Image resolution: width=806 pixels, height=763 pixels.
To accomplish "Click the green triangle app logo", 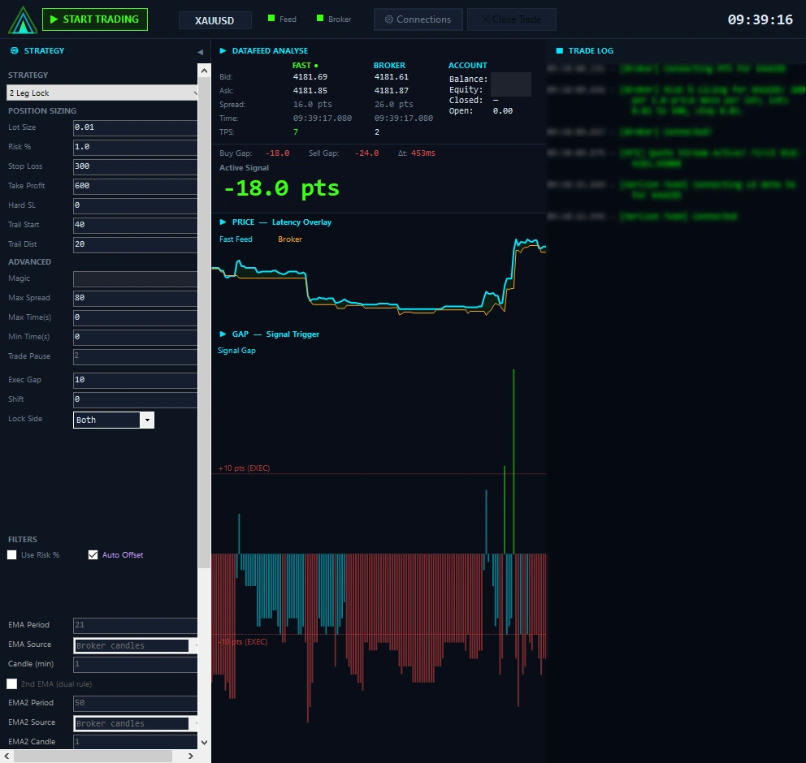I will tap(23, 20).
